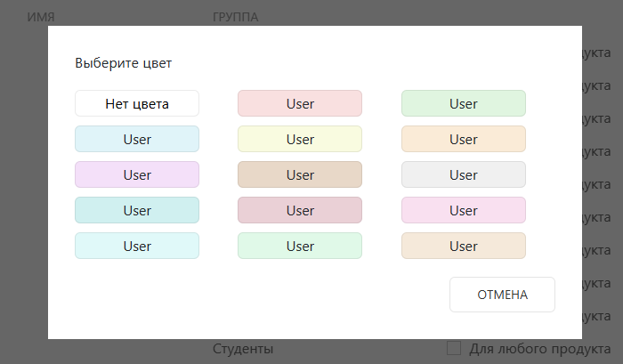Image resolution: width=623 pixels, height=364 pixels.
Task: Select the tan brown User swatch
Action: click(x=300, y=174)
